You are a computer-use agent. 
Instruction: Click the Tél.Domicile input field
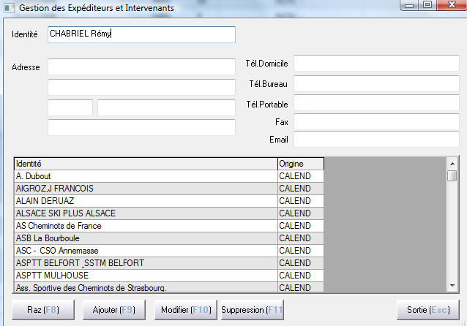(x=376, y=64)
